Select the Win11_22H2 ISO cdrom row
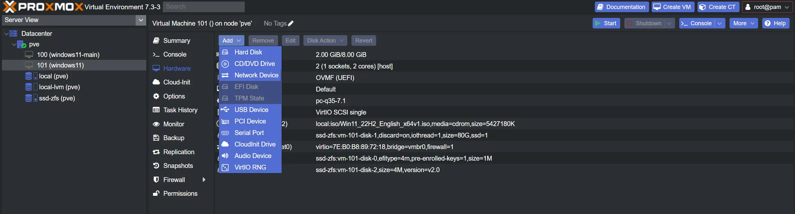The height and width of the screenshot is (214, 795). (x=504, y=124)
